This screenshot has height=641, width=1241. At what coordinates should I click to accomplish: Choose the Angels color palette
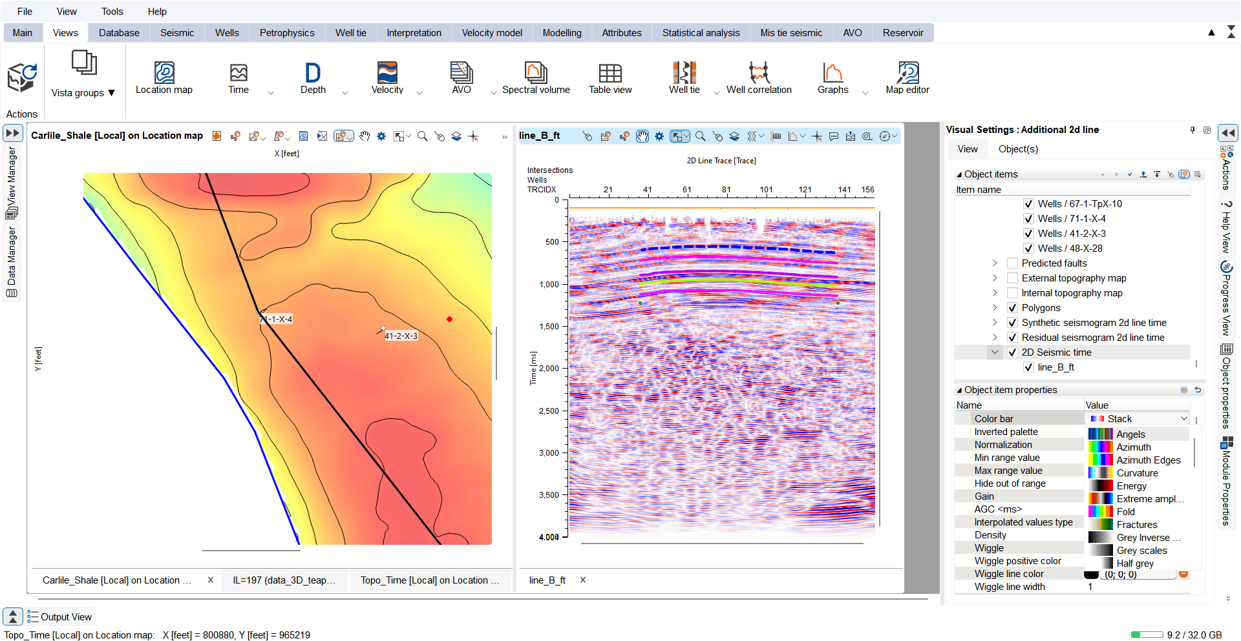(1138, 434)
